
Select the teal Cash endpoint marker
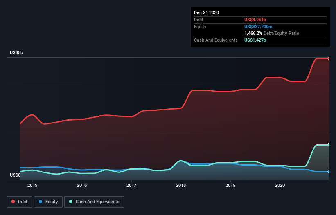click(329, 145)
